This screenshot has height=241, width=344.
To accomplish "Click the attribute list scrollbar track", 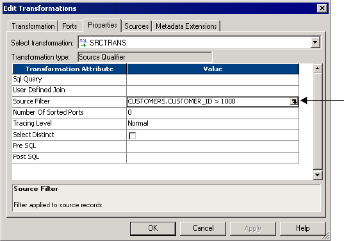I will 318,121.
